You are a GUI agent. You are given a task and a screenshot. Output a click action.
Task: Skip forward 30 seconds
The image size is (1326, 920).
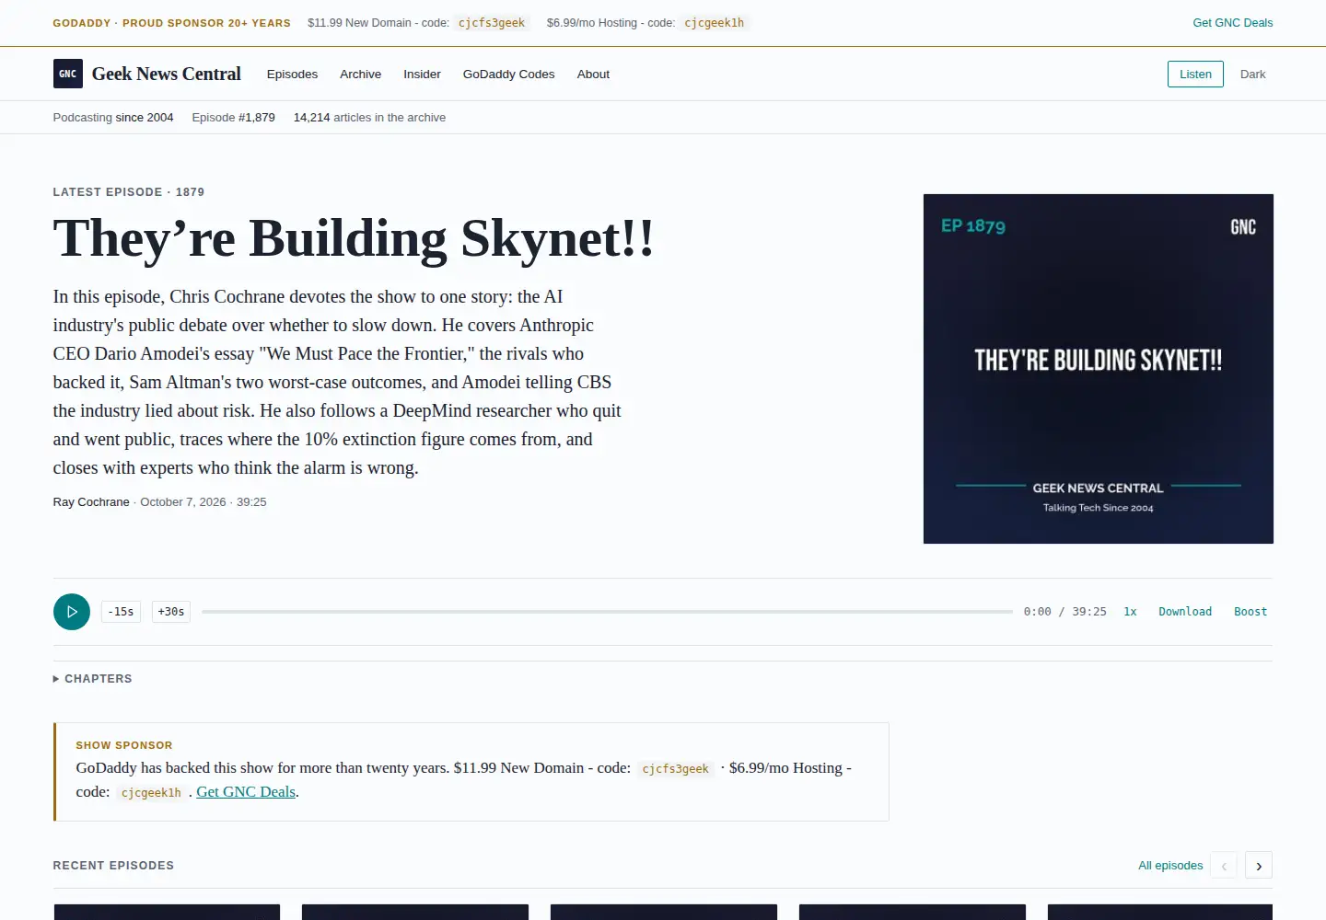pyautogui.click(x=171, y=612)
